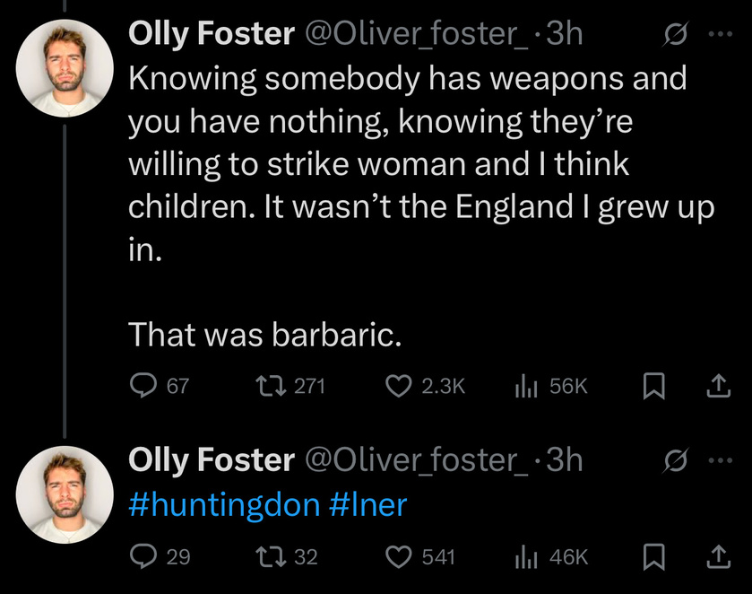Bookmark the first Olly Foster tweet
This screenshot has height=594, width=752.
tap(655, 386)
